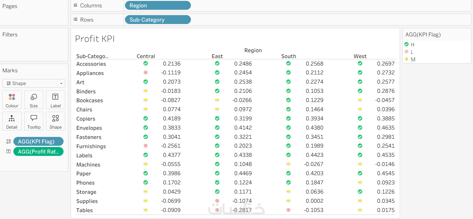Select the M item in KPI legend
Viewport: 473px width, 219px height.
(x=413, y=60)
